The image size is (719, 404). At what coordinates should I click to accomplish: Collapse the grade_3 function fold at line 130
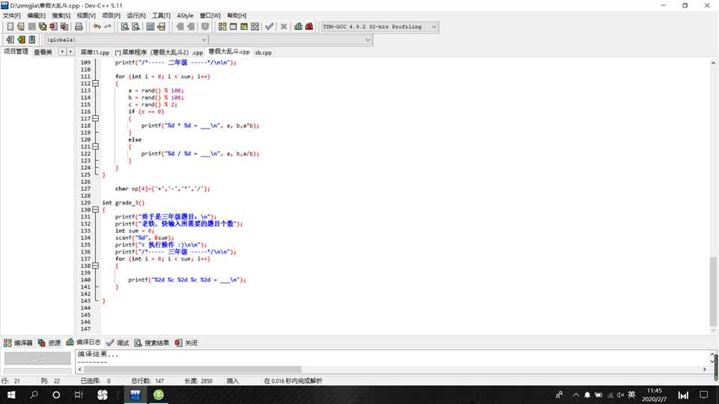[x=95, y=209]
